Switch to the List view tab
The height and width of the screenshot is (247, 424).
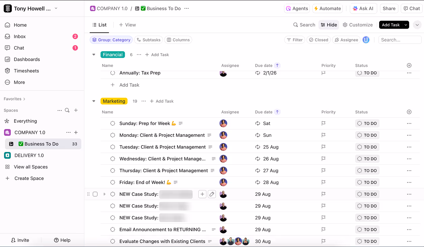pyautogui.click(x=100, y=25)
